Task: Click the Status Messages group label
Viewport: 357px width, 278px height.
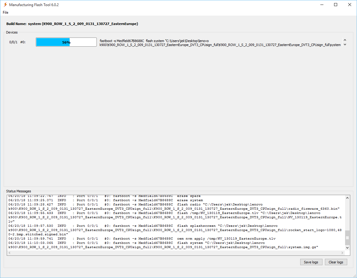Action: 18,191
